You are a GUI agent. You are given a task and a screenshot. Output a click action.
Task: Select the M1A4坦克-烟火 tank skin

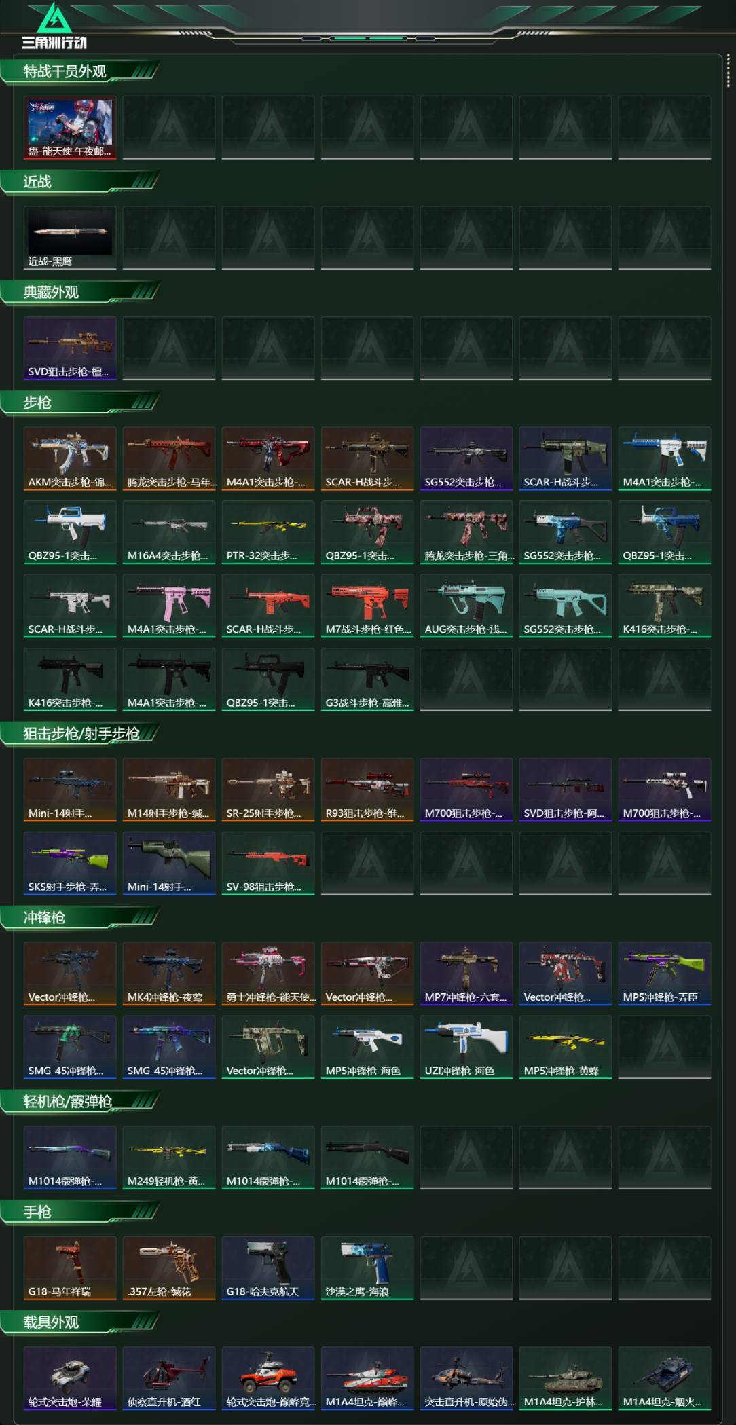pyautogui.click(x=665, y=1378)
